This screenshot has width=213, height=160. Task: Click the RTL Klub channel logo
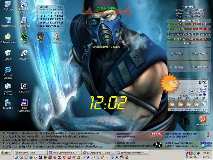click(x=157, y=134)
